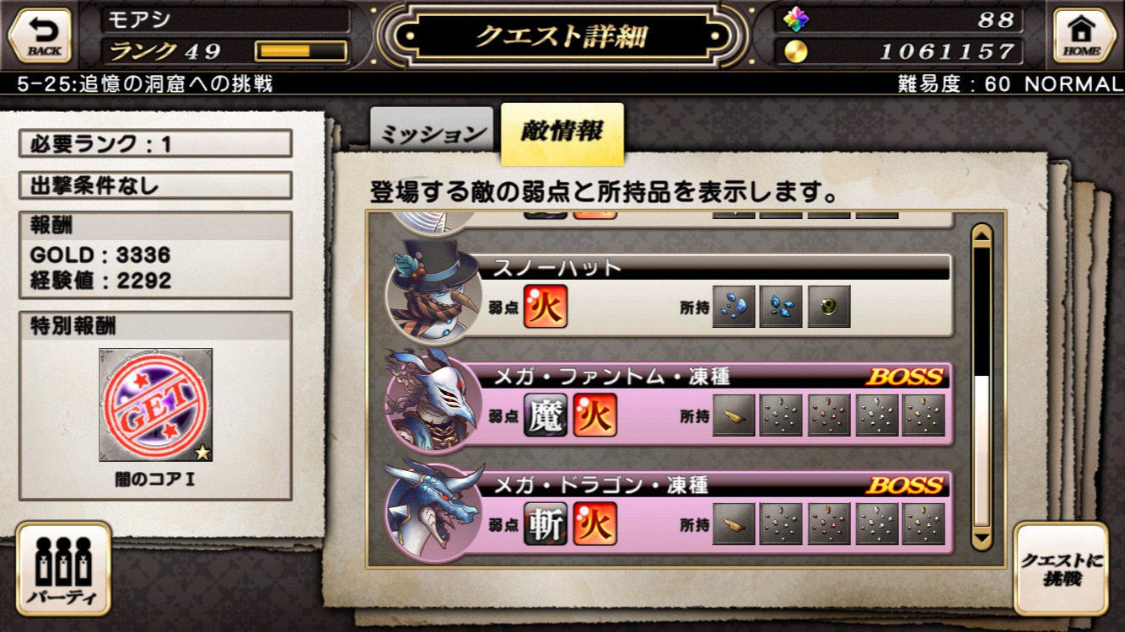Viewport: 1125px width, 632px height.
Task: Select スノーハット fire weakness icon
Action: click(545, 307)
